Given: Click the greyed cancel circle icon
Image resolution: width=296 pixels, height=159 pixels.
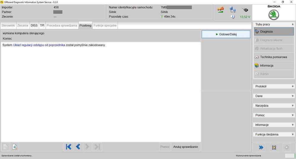Looking at the screenshot, I should coord(287,147).
